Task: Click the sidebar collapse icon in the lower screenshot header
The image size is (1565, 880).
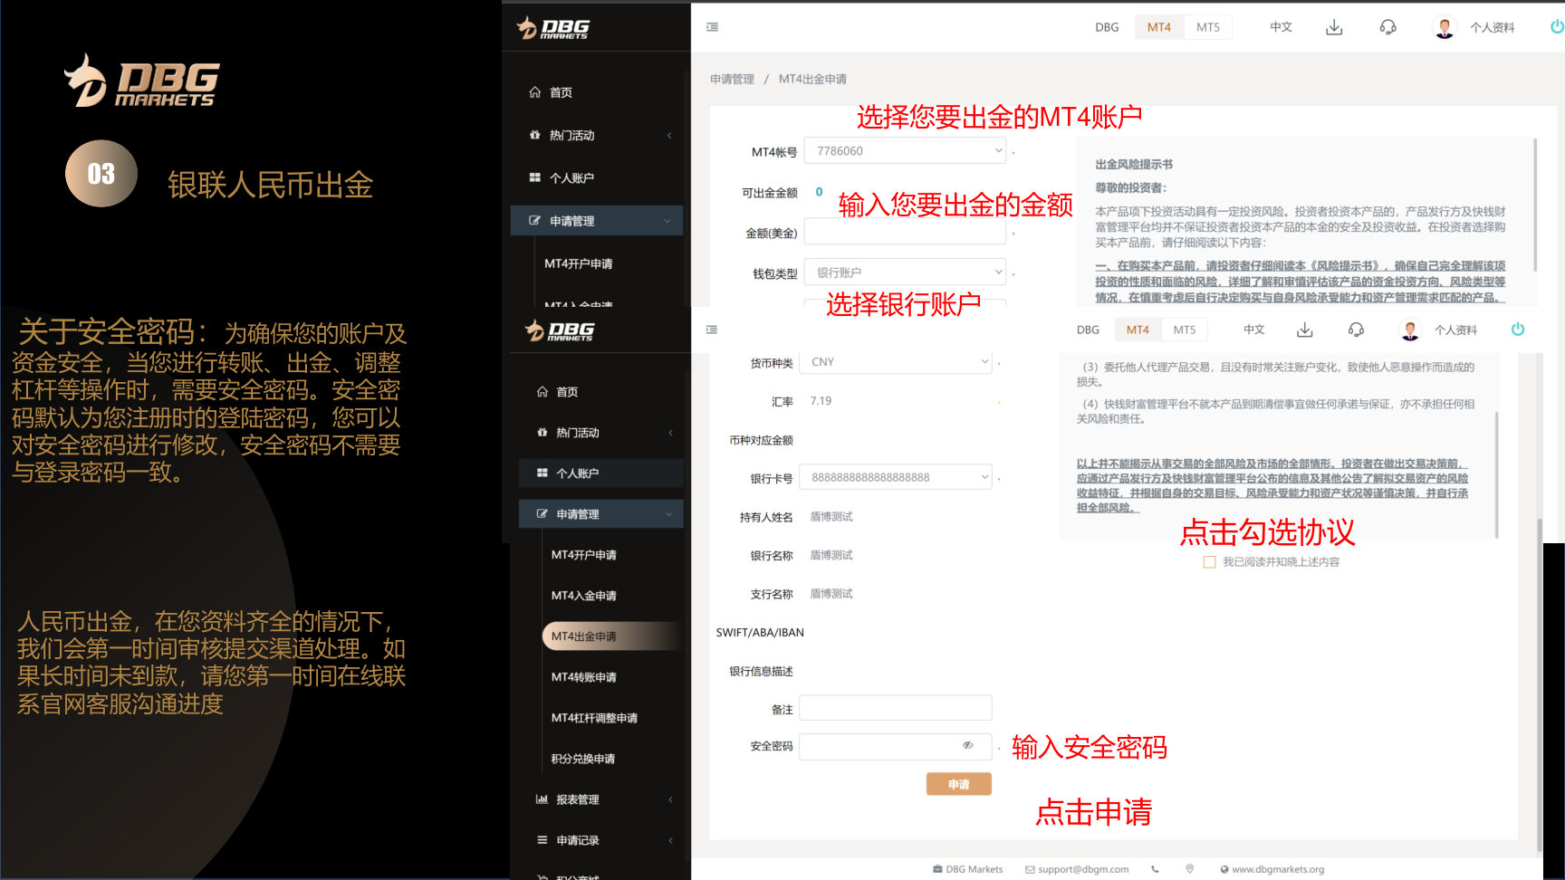Action: 712,330
